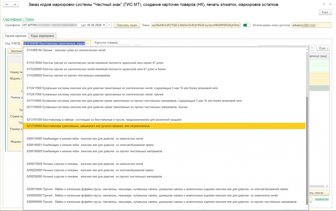Open the top Еще menu button
Image resolution: width=336 pixels, height=211 pixels.
pyautogui.click(x=325, y=12)
